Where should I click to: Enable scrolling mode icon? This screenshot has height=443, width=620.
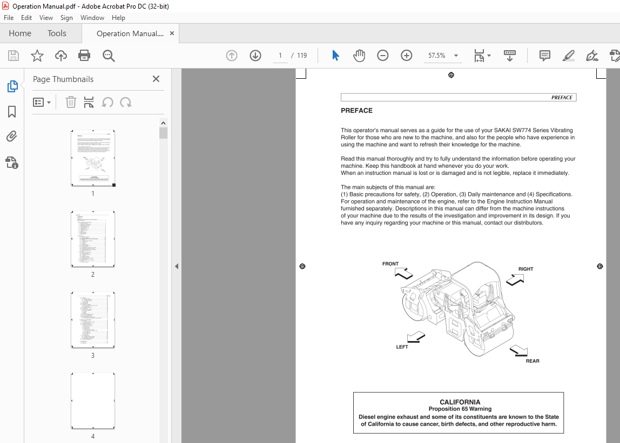[x=510, y=56]
